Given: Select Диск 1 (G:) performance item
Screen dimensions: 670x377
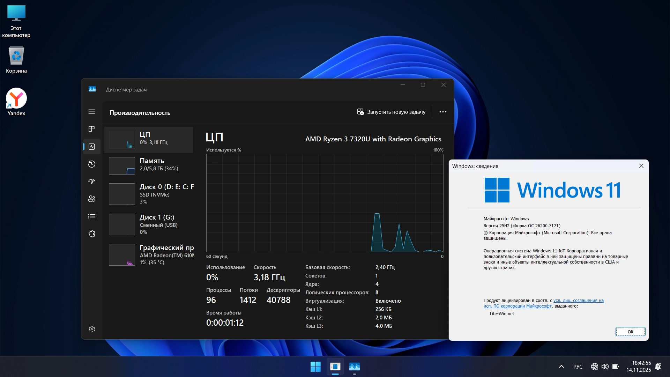Looking at the screenshot, I should (x=149, y=224).
